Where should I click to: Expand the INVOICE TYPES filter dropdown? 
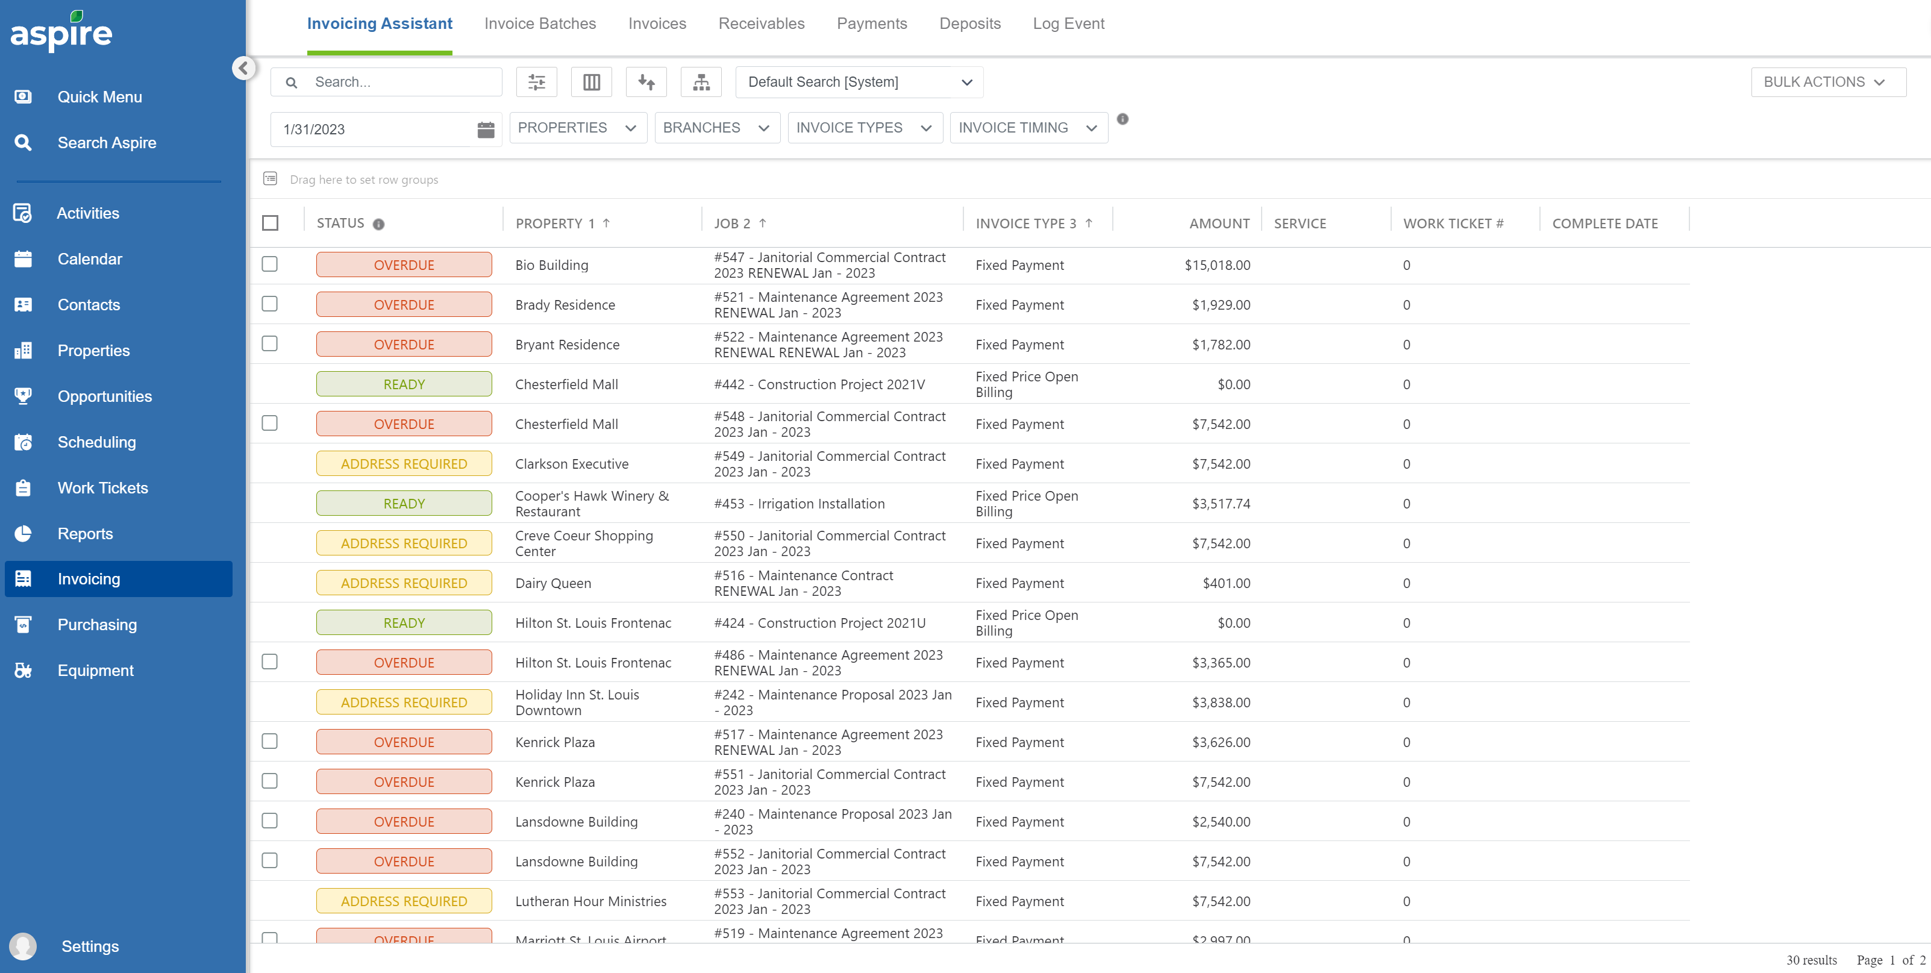[x=865, y=128]
